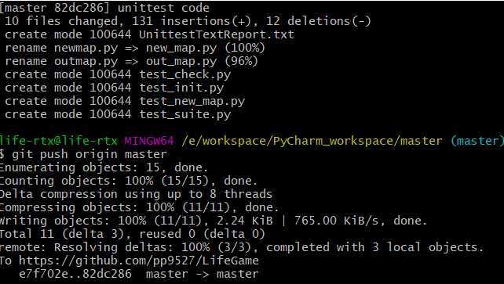
Task: Click the test_suite.py filename
Action: tap(184, 115)
